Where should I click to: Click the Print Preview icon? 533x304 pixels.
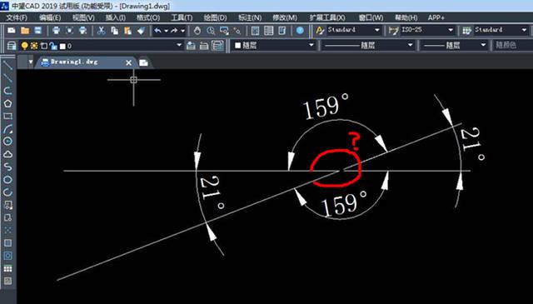(x=70, y=31)
